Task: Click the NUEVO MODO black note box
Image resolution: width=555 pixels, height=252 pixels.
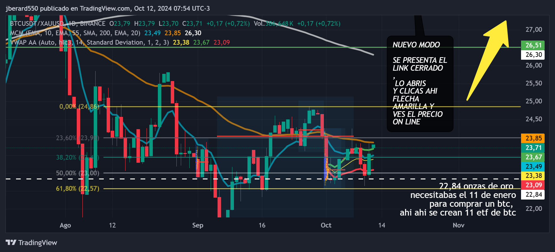Action: point(420,83)
